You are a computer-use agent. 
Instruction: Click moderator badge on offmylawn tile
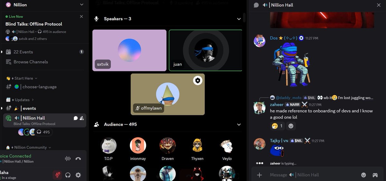pos(198,81)
